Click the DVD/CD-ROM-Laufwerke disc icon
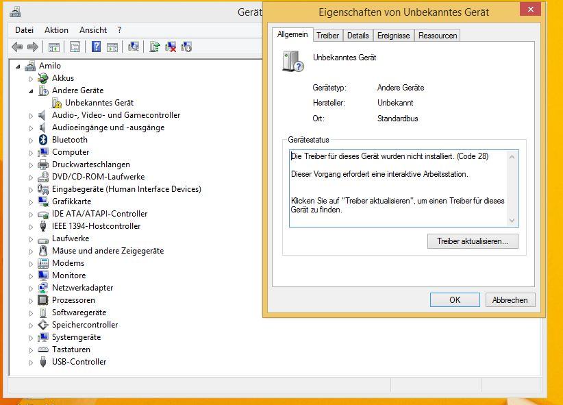 pos(43,177)
